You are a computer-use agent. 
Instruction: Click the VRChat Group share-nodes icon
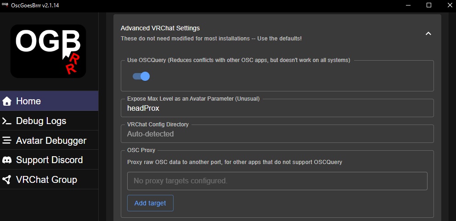point(7,180)
